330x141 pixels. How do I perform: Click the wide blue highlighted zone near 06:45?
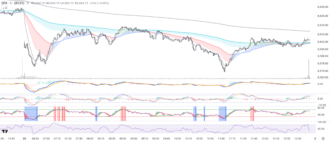point(31,113)
